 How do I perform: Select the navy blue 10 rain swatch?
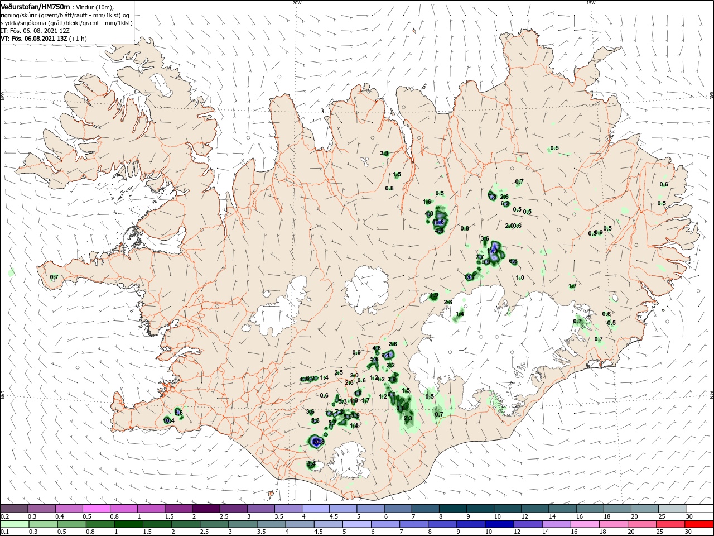coord(499,524)
